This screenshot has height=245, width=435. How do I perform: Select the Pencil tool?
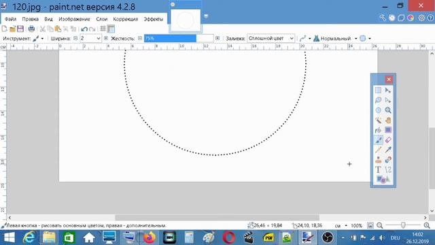pyautogui.click(x=378, y=150)
